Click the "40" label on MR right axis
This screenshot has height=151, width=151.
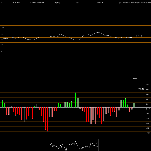click(147, 99)
